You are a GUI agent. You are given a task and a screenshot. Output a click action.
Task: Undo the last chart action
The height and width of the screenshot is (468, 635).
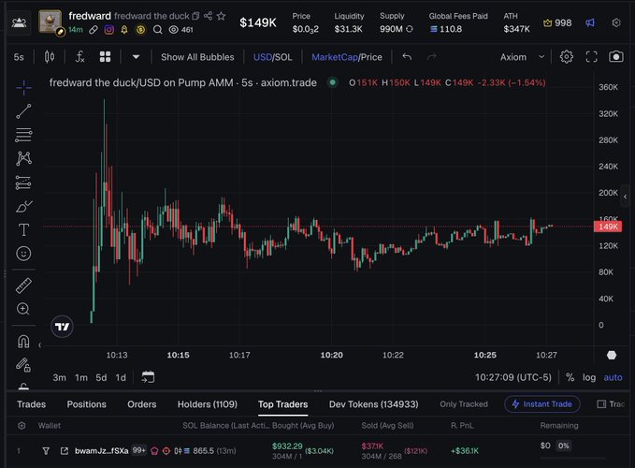[x=407, y=57]
